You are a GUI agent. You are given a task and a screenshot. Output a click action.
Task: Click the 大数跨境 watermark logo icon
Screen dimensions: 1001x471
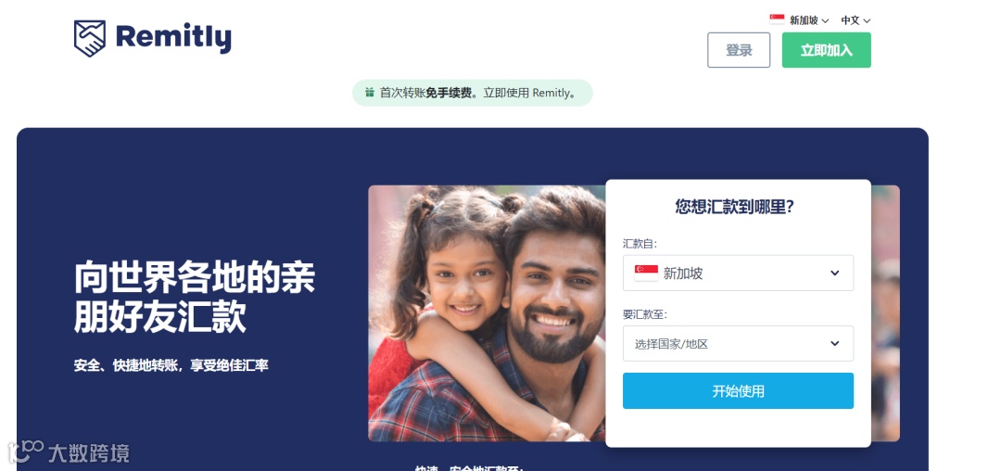pos(26,452)
